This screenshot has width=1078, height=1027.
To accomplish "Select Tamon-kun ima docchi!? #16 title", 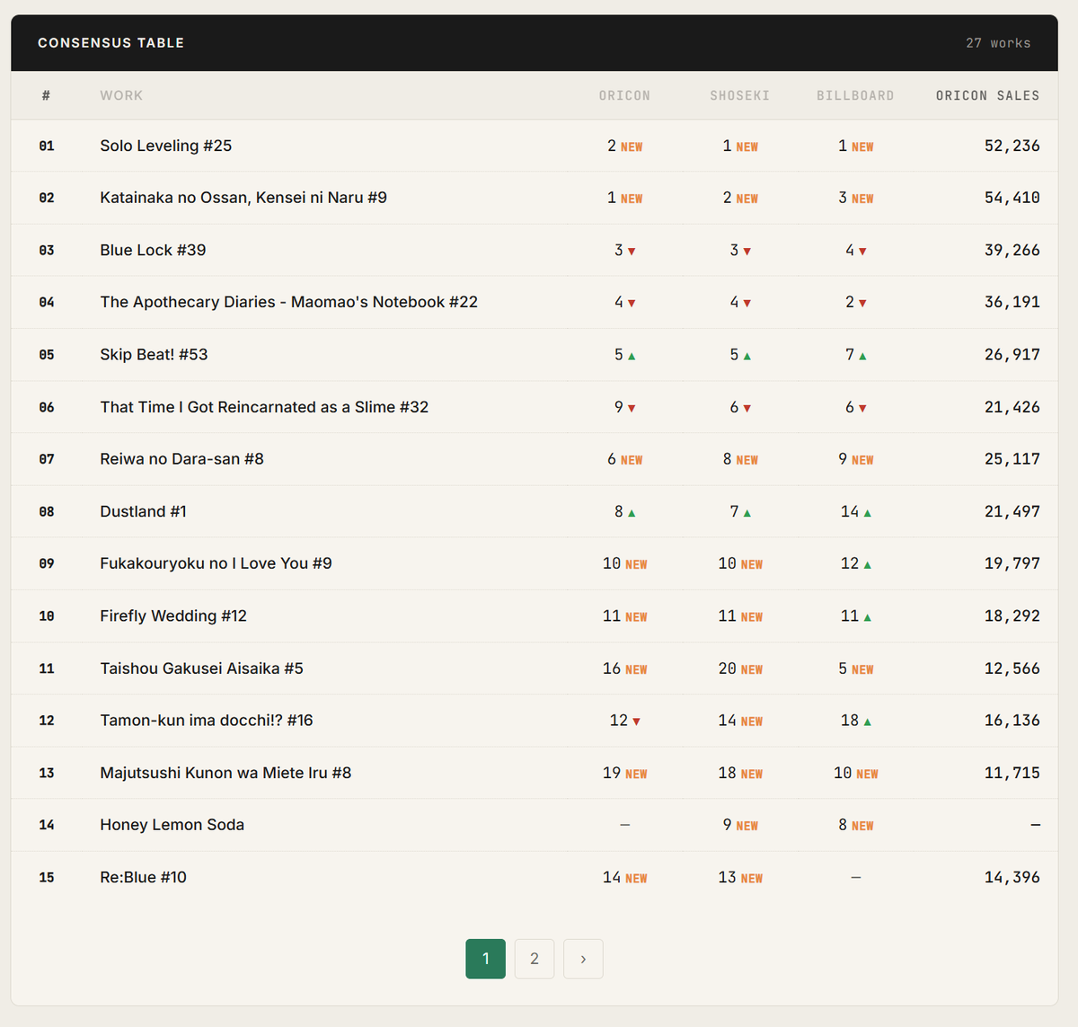I will (207, 721).
